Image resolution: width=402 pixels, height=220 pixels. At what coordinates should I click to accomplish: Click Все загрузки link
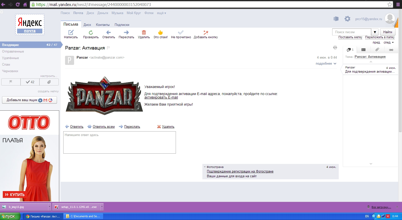point(381,207)
